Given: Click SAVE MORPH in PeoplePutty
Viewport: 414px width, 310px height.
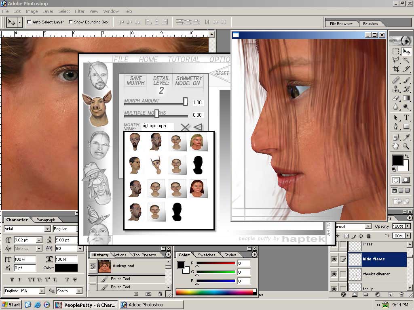Looking at the screenshot, I should (136, 80).
